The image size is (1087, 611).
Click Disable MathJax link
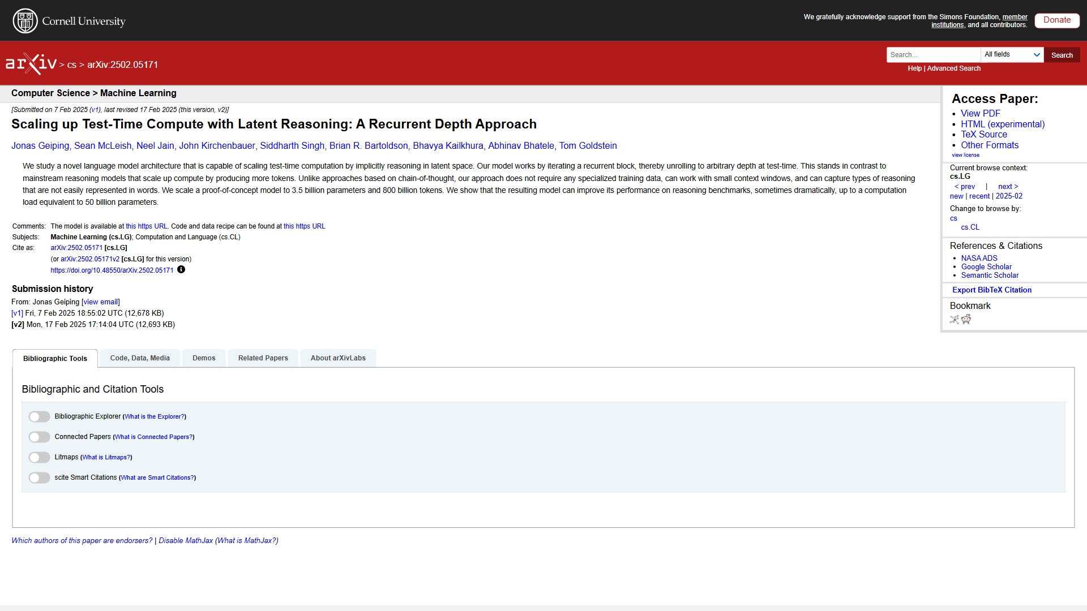(x=186, y=541)
